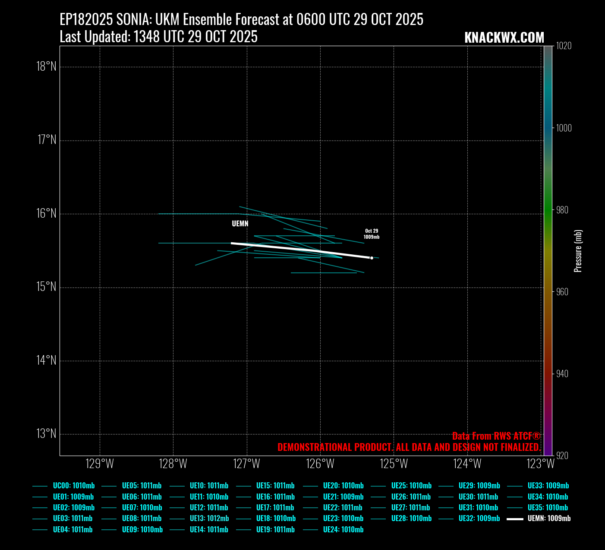Viewport: 605px width, 550px height.
Task: Click the EP182025 SONIA chart title
Action: click(241, 19)
